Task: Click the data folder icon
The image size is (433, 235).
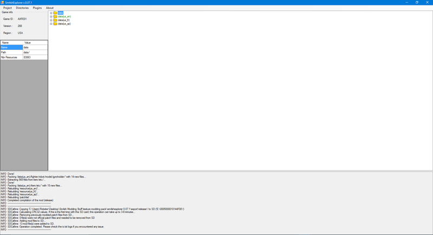Action: click(x=55, y=13)
